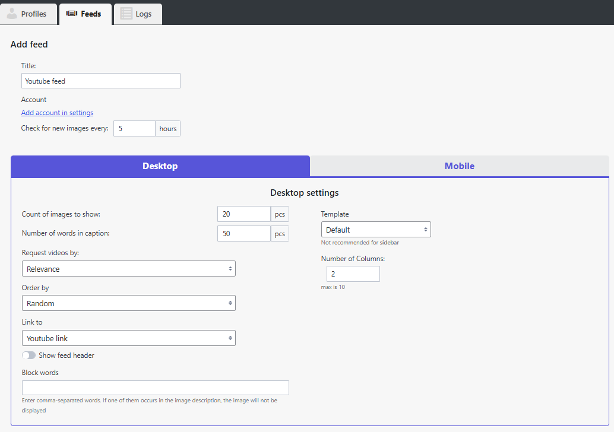Enable the Show feed header toggle
Screen dimensions: 614x432
29,355
